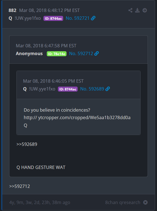
Task: Select the purple ID: 8744ac badge in nested quote
Action: [x=68, y=89]
